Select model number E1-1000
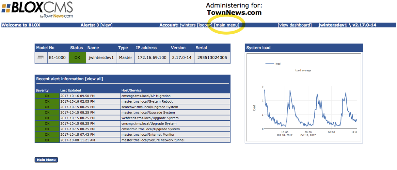Image resolution: width=397 pixels, height=170 pixels. (x=58, y=57)
